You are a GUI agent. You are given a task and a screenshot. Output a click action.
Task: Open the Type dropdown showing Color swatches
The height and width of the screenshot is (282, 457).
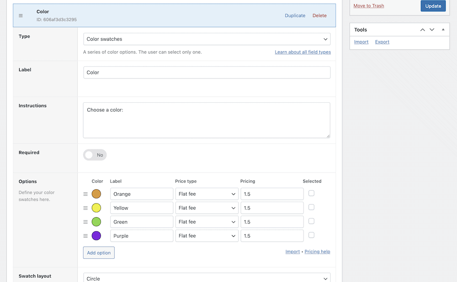(x=207, y=39)
